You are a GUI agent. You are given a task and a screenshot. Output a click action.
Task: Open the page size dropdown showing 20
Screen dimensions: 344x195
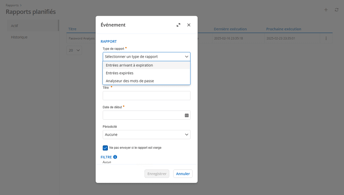[74, 50]
